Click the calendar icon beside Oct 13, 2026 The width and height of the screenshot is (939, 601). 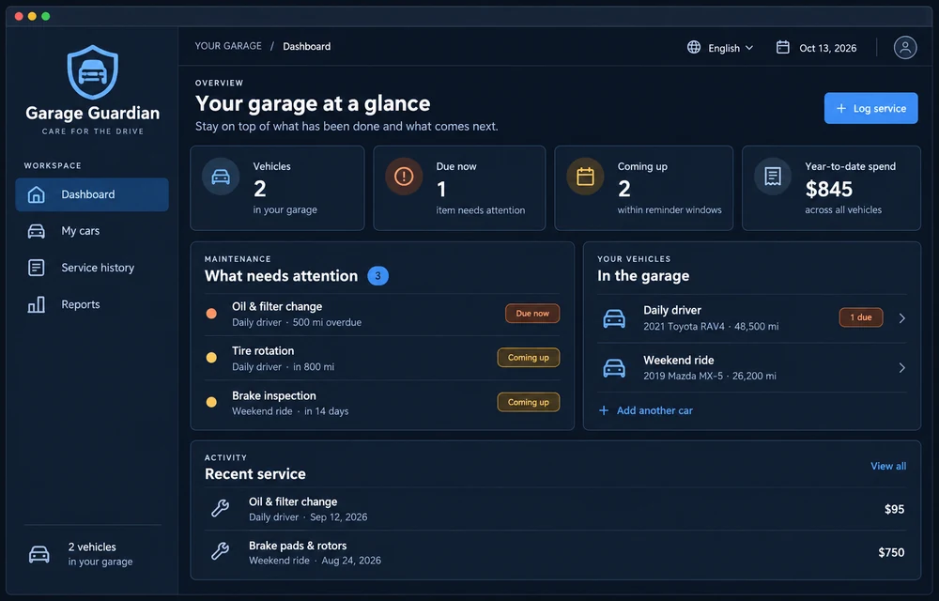point(783,47)
